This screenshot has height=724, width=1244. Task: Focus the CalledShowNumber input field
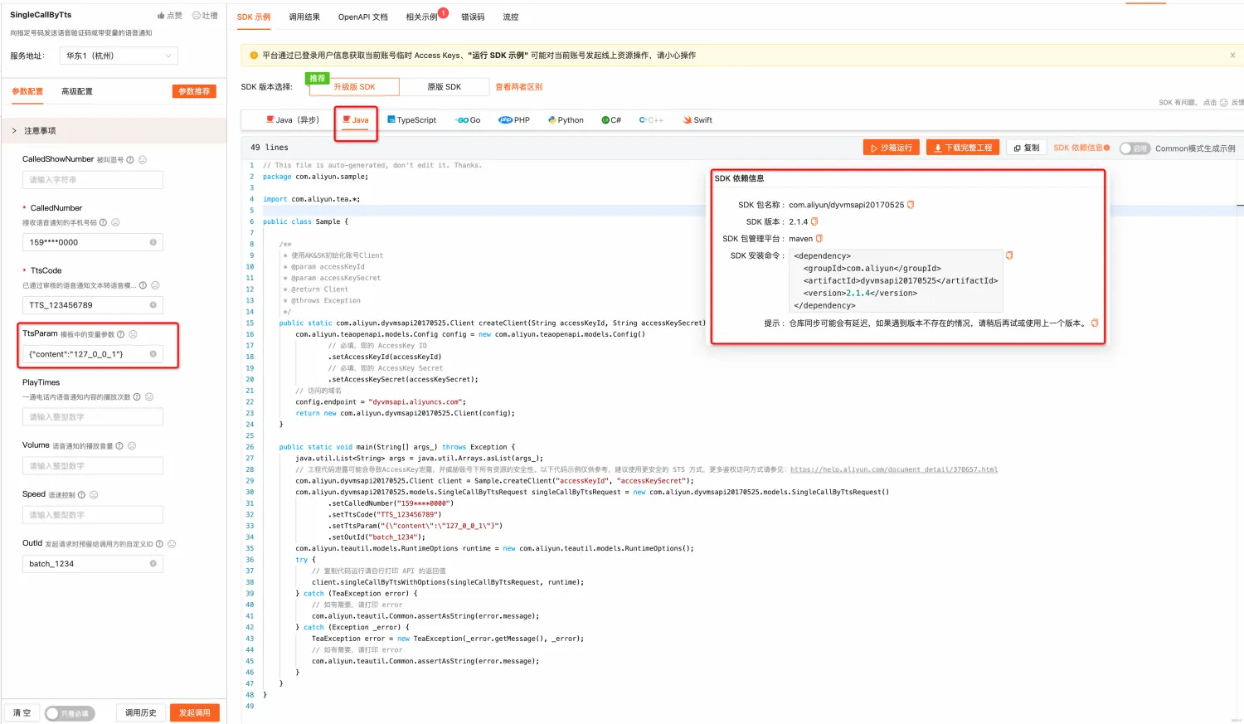coord(93,180)
